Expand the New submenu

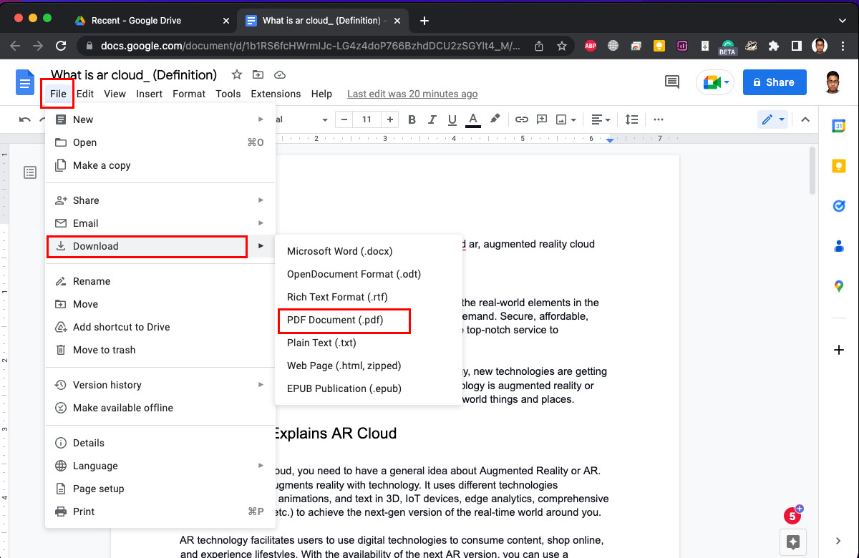pos(160,119)
